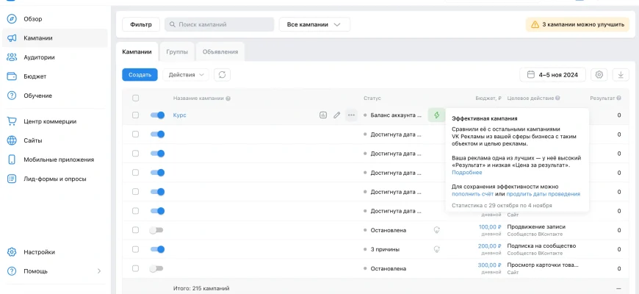Toggle off the Курс campaign switch
The width and height of the screenshot is (639, 294).
click(x=157, y=115)
